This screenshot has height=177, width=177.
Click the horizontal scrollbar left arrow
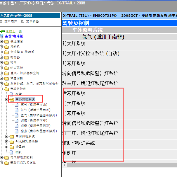pos(65,165)
